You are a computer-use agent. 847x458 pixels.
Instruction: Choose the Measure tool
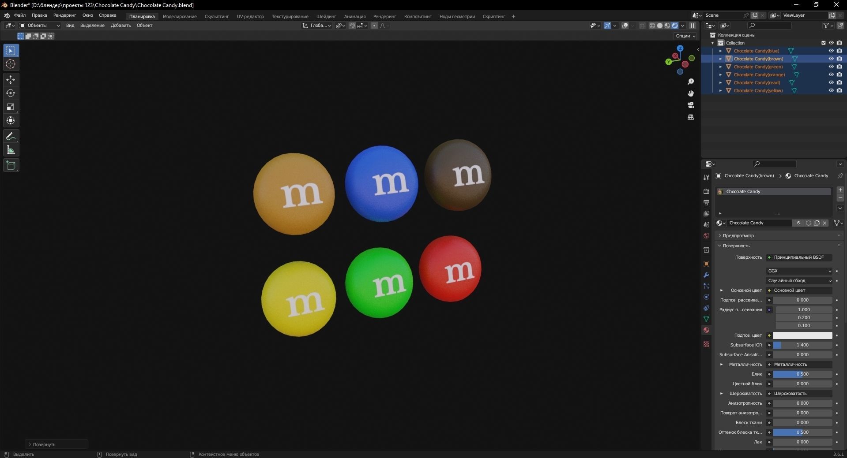point(11,150)
